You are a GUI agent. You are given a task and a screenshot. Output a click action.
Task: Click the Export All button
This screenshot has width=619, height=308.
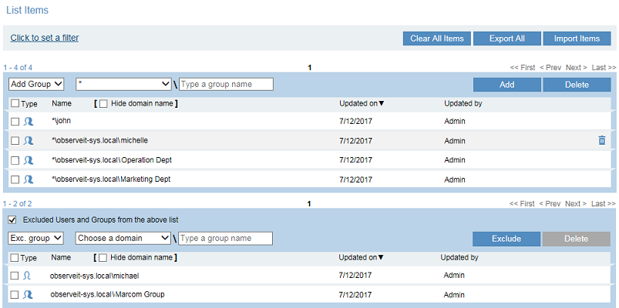(x=506, y=38)
